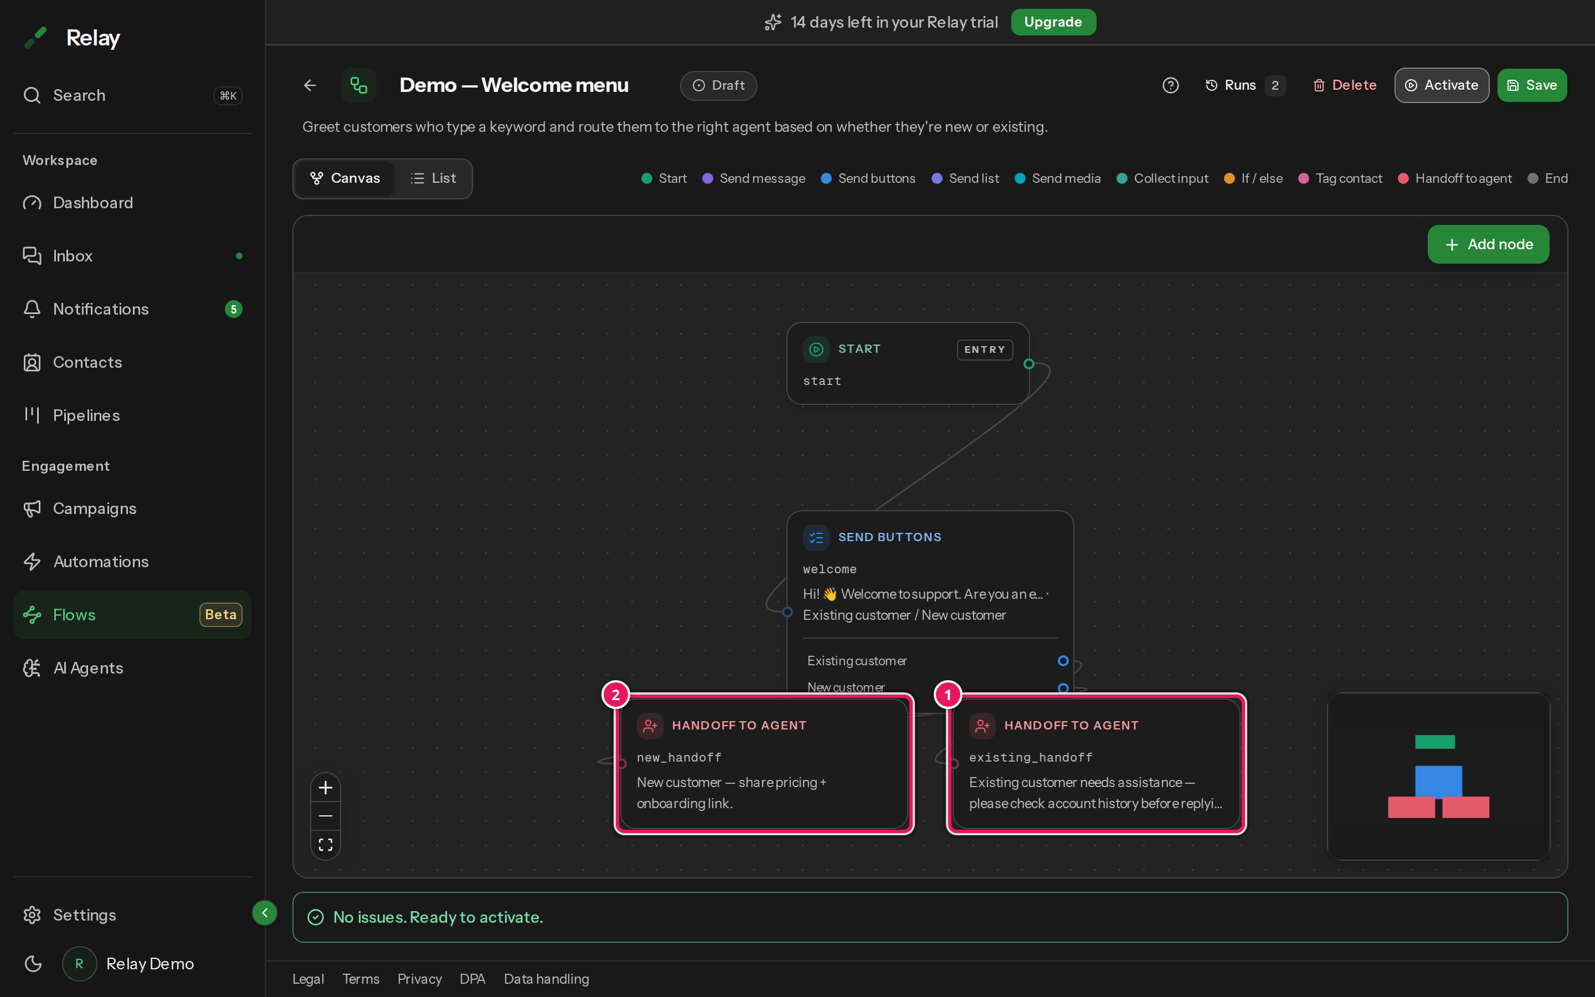
Task: Select Flows in the sidebar
Action: point(132,615)
